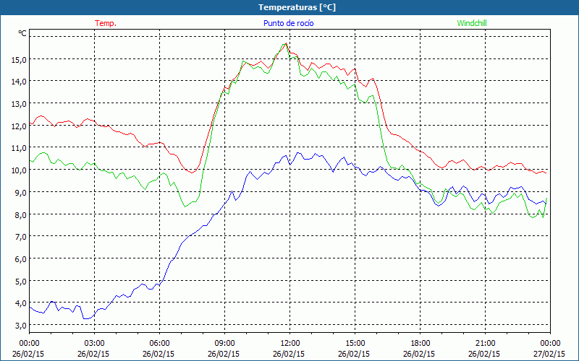Click the 13,0 y-axis value

coord(20,104)
